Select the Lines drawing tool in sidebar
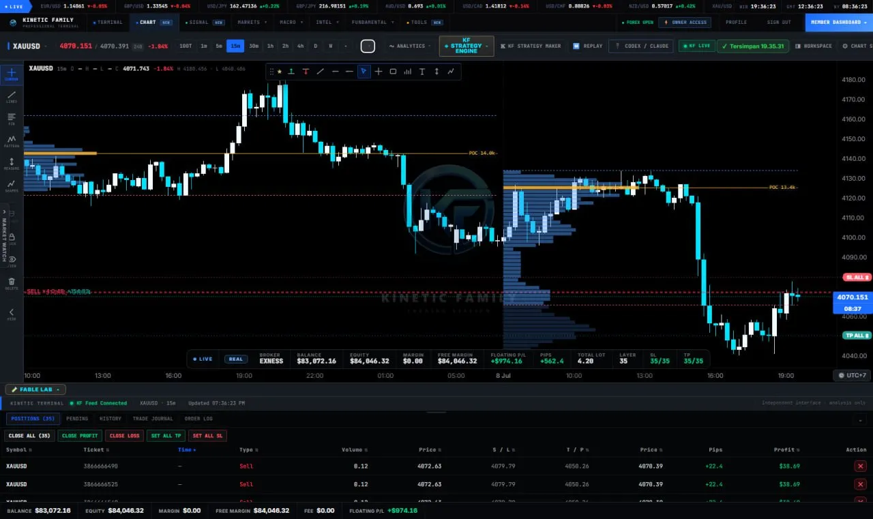This screenshot has width=873, height=519. coord(12,97)
